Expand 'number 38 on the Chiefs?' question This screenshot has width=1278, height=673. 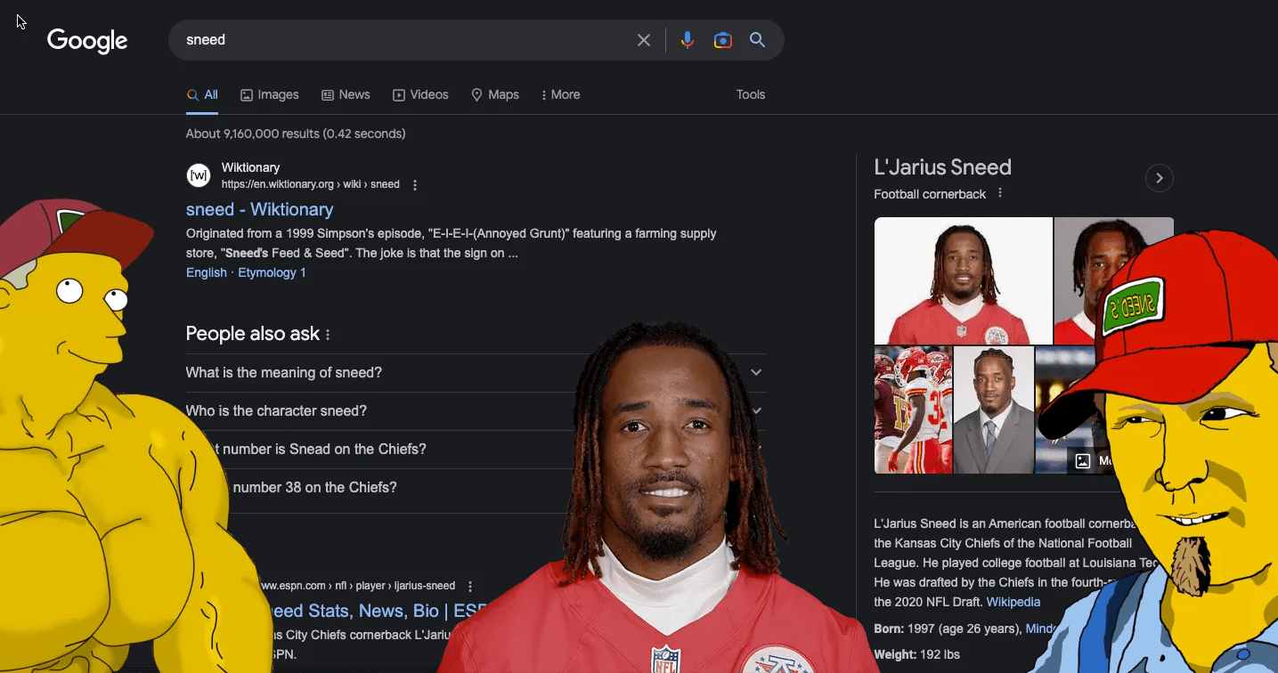pyautogui.click(x=476, y=488)
